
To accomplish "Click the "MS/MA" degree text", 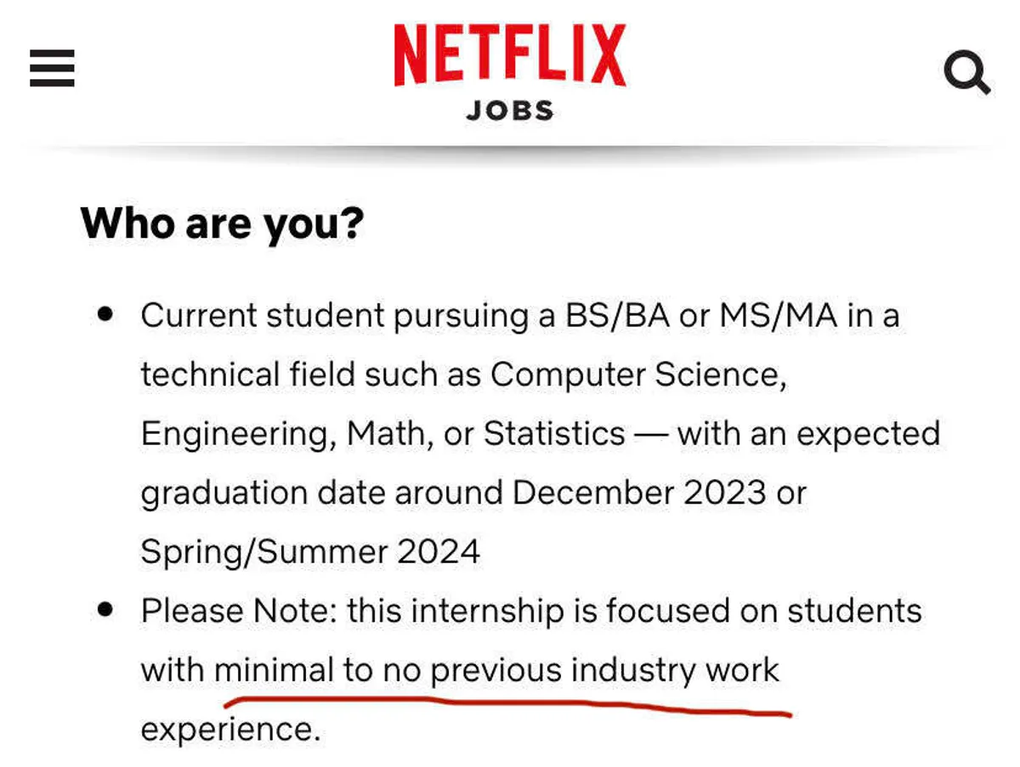I will (778, 316).
